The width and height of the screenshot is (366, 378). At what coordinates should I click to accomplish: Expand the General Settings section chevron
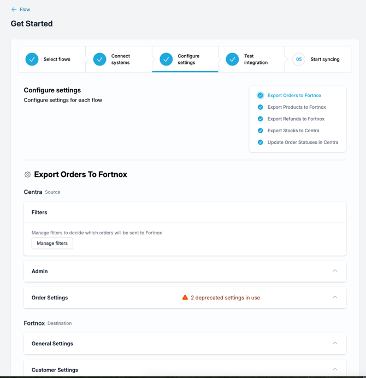pyautogui.click(x=335, y=344)
